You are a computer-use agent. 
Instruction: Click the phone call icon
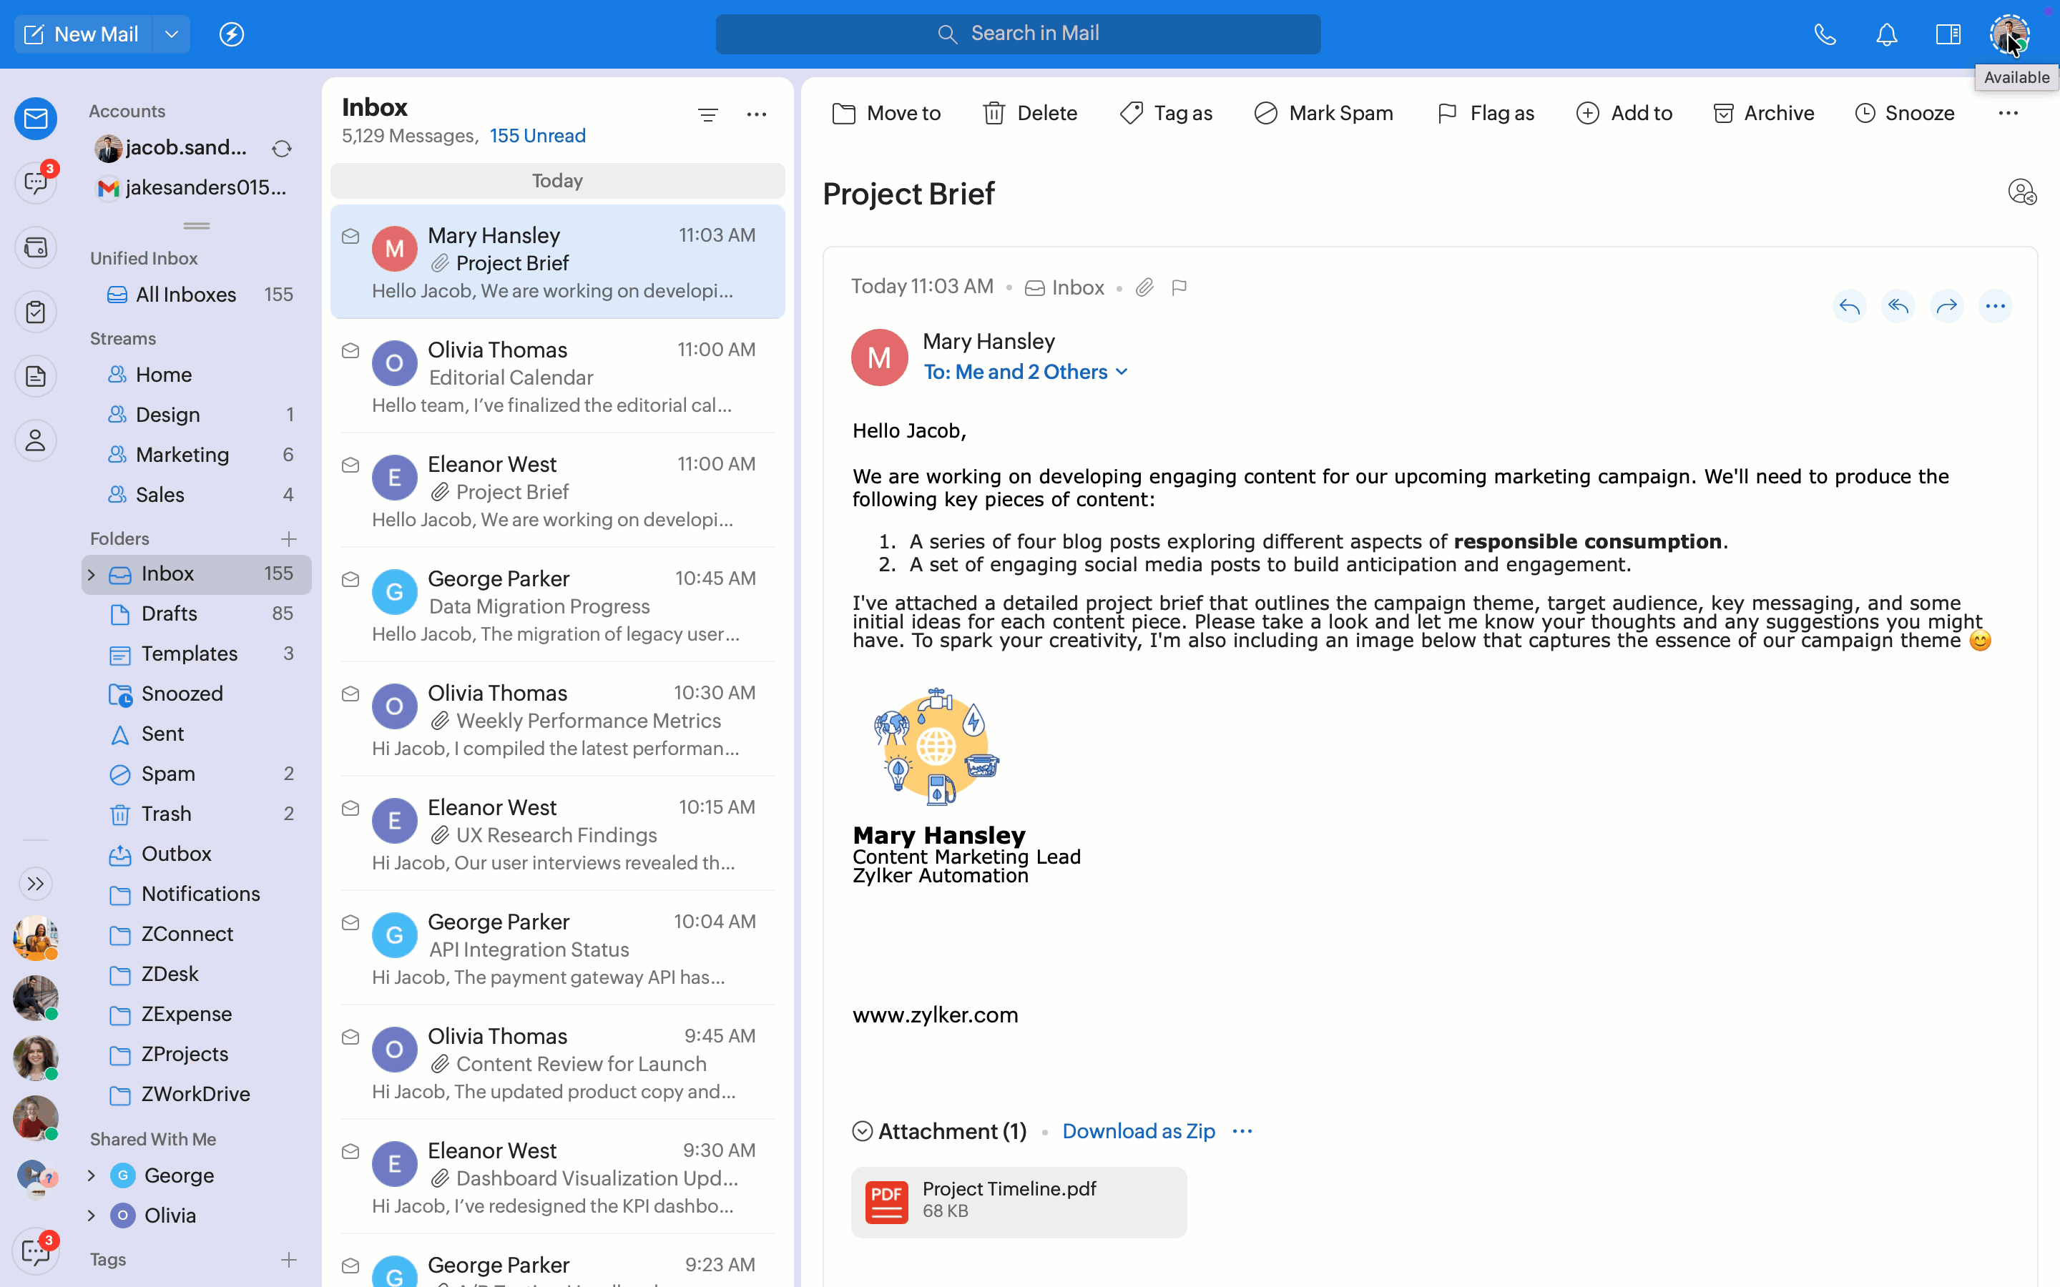pos(1824,34)
